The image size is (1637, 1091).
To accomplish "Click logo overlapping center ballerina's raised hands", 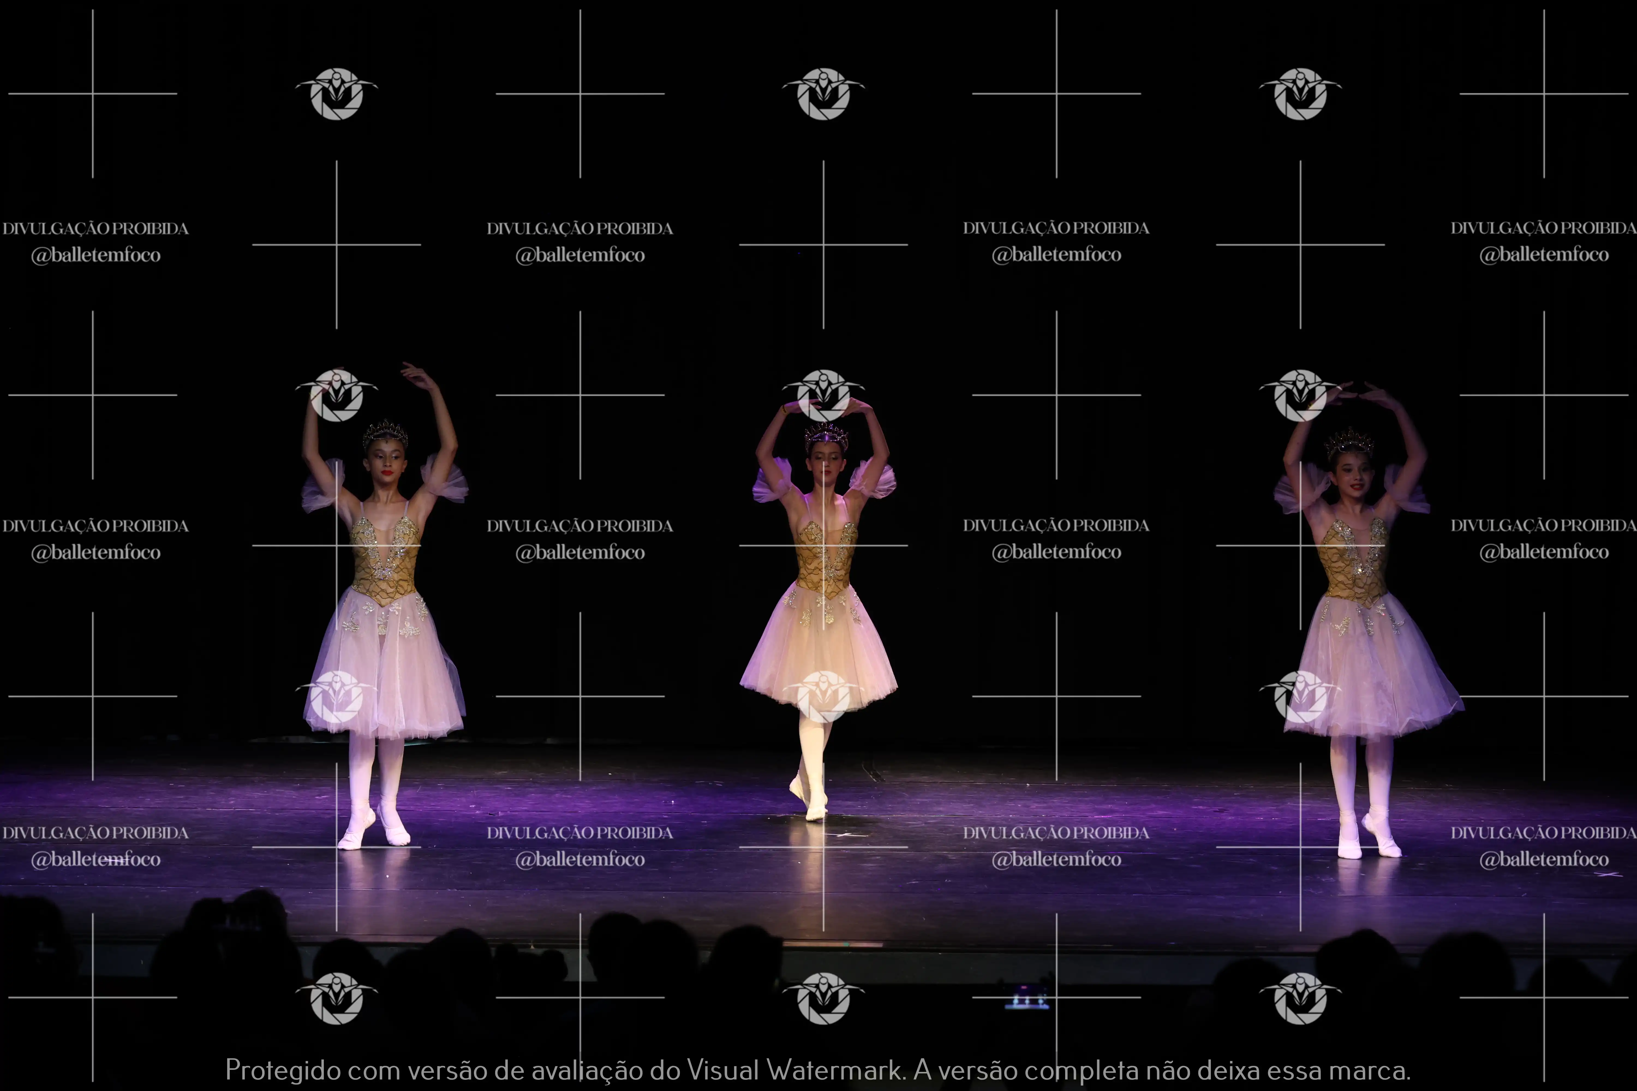I will pyautogui.click(x=823, y=395).
